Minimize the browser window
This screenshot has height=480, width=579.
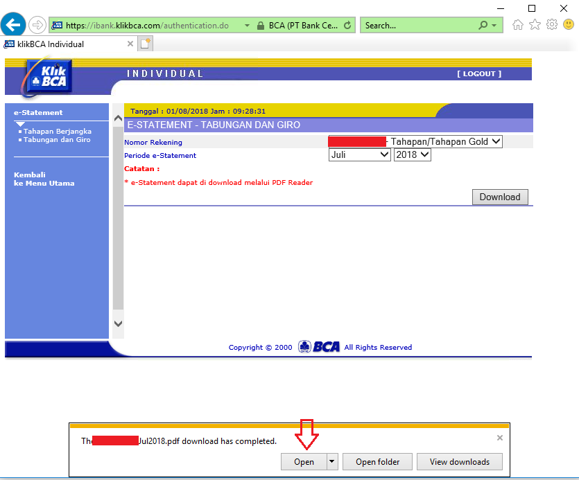[x=501, y=8]
